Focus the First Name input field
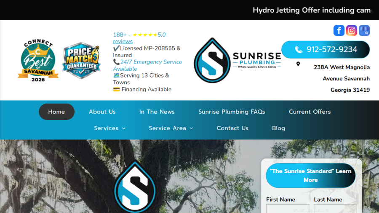Viewport: 379px width, 213px height. (x=288, y=209)
